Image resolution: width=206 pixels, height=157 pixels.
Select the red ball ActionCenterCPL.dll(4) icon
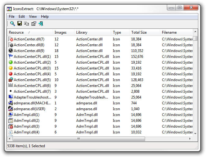pyautogui.click(x=11, y=74)
